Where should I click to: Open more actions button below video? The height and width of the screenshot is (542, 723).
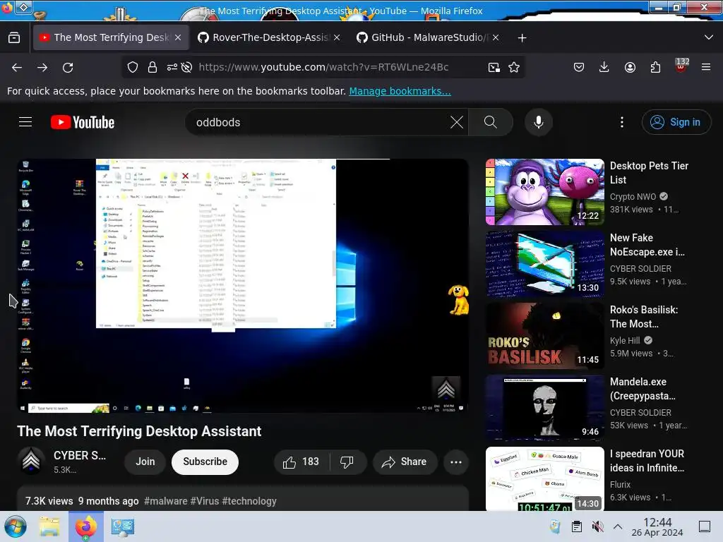click(x=456, y=462)
